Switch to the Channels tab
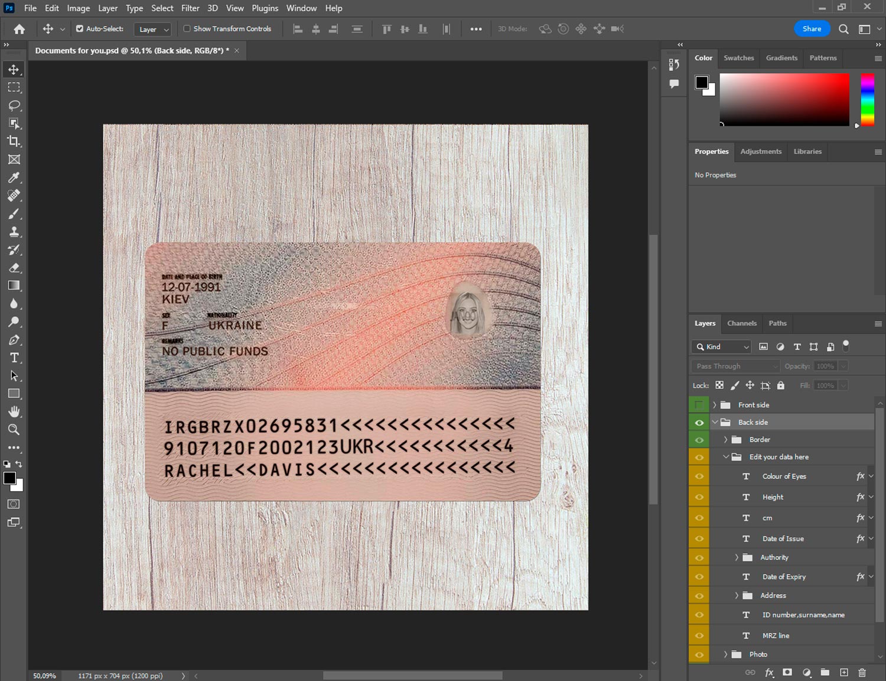 pyautogui.click(x=742, y=323)
